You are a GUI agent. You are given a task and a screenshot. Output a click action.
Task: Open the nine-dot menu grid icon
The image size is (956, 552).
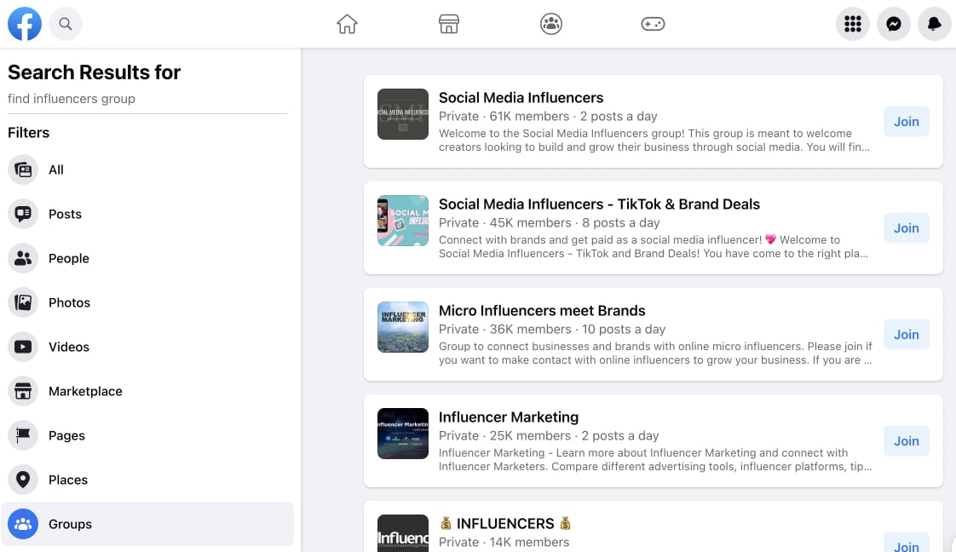point(852,24)
